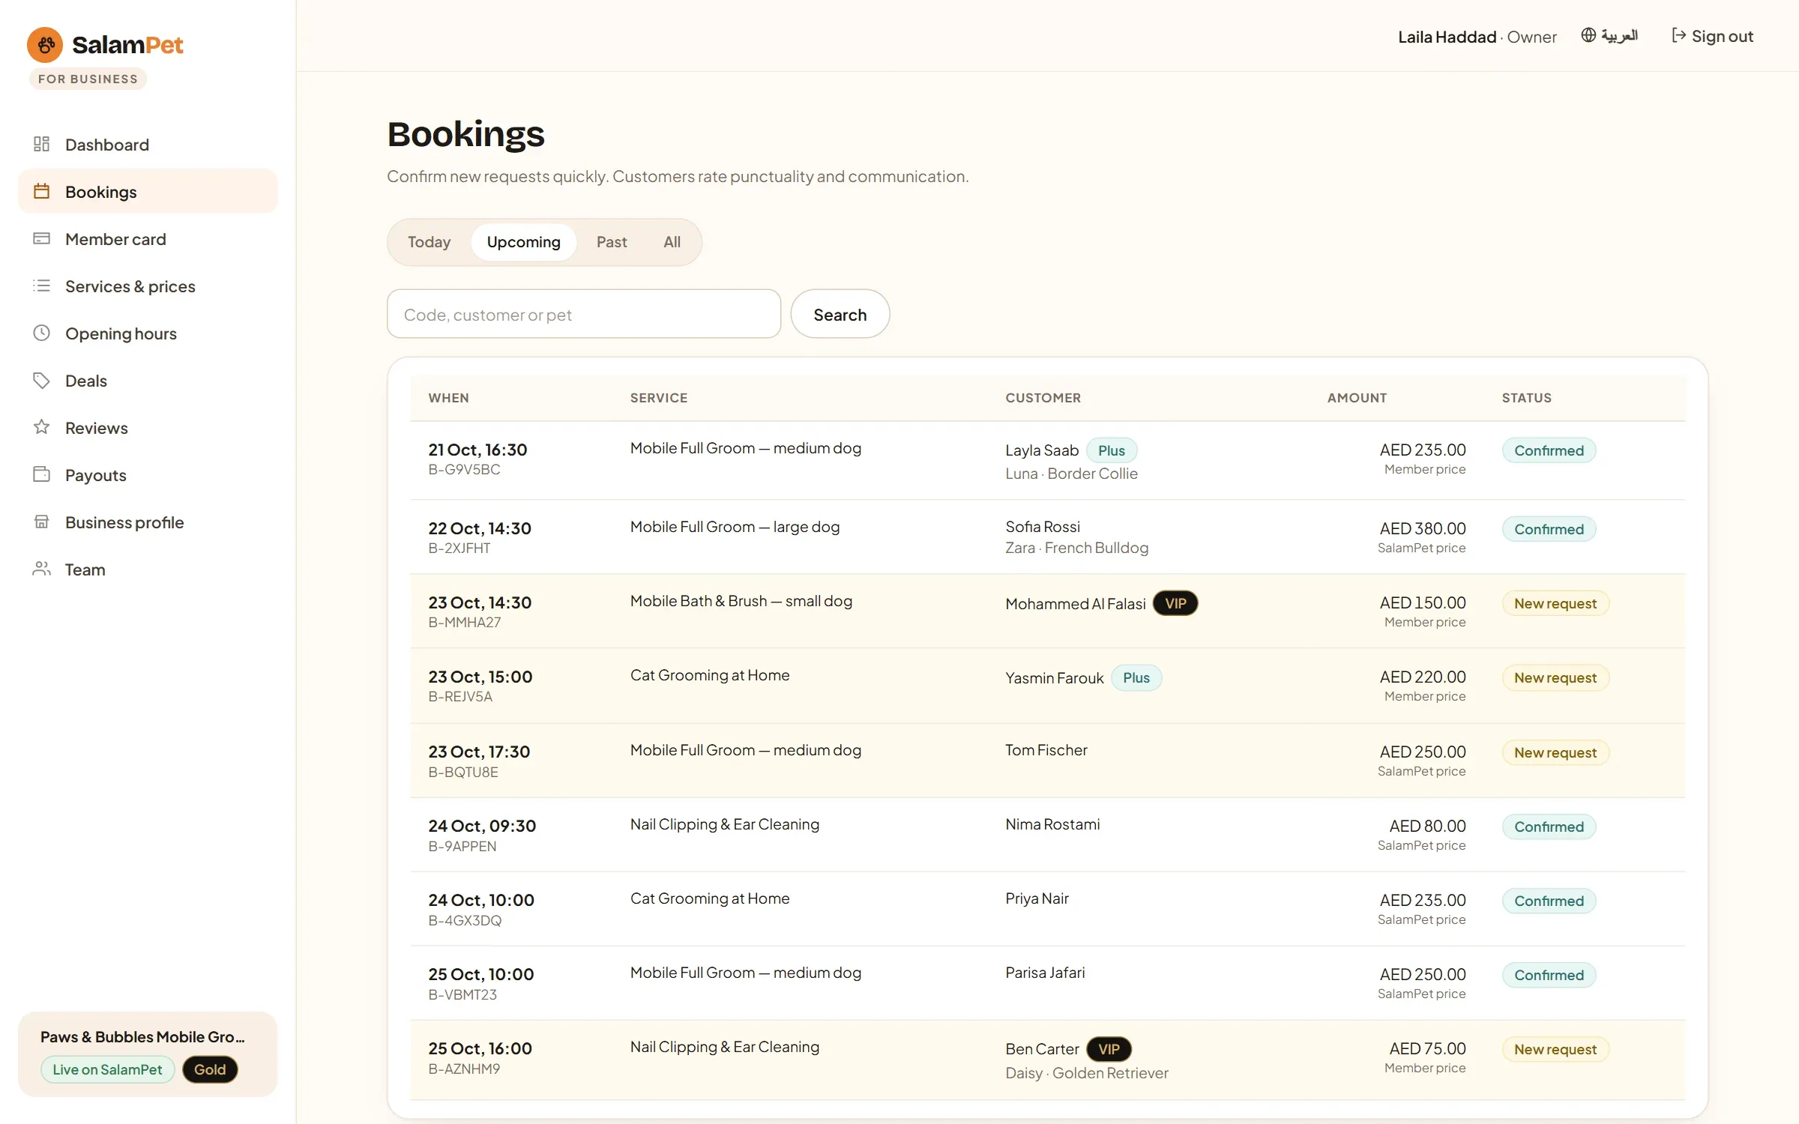Click the Team people icon
Viewport: 1799px width, 1124px height.
pyautogui.click(x=41, y=569)
